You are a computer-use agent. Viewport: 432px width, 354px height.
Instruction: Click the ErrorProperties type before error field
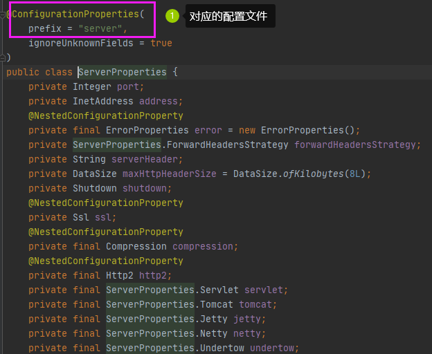tap(147, 130)
